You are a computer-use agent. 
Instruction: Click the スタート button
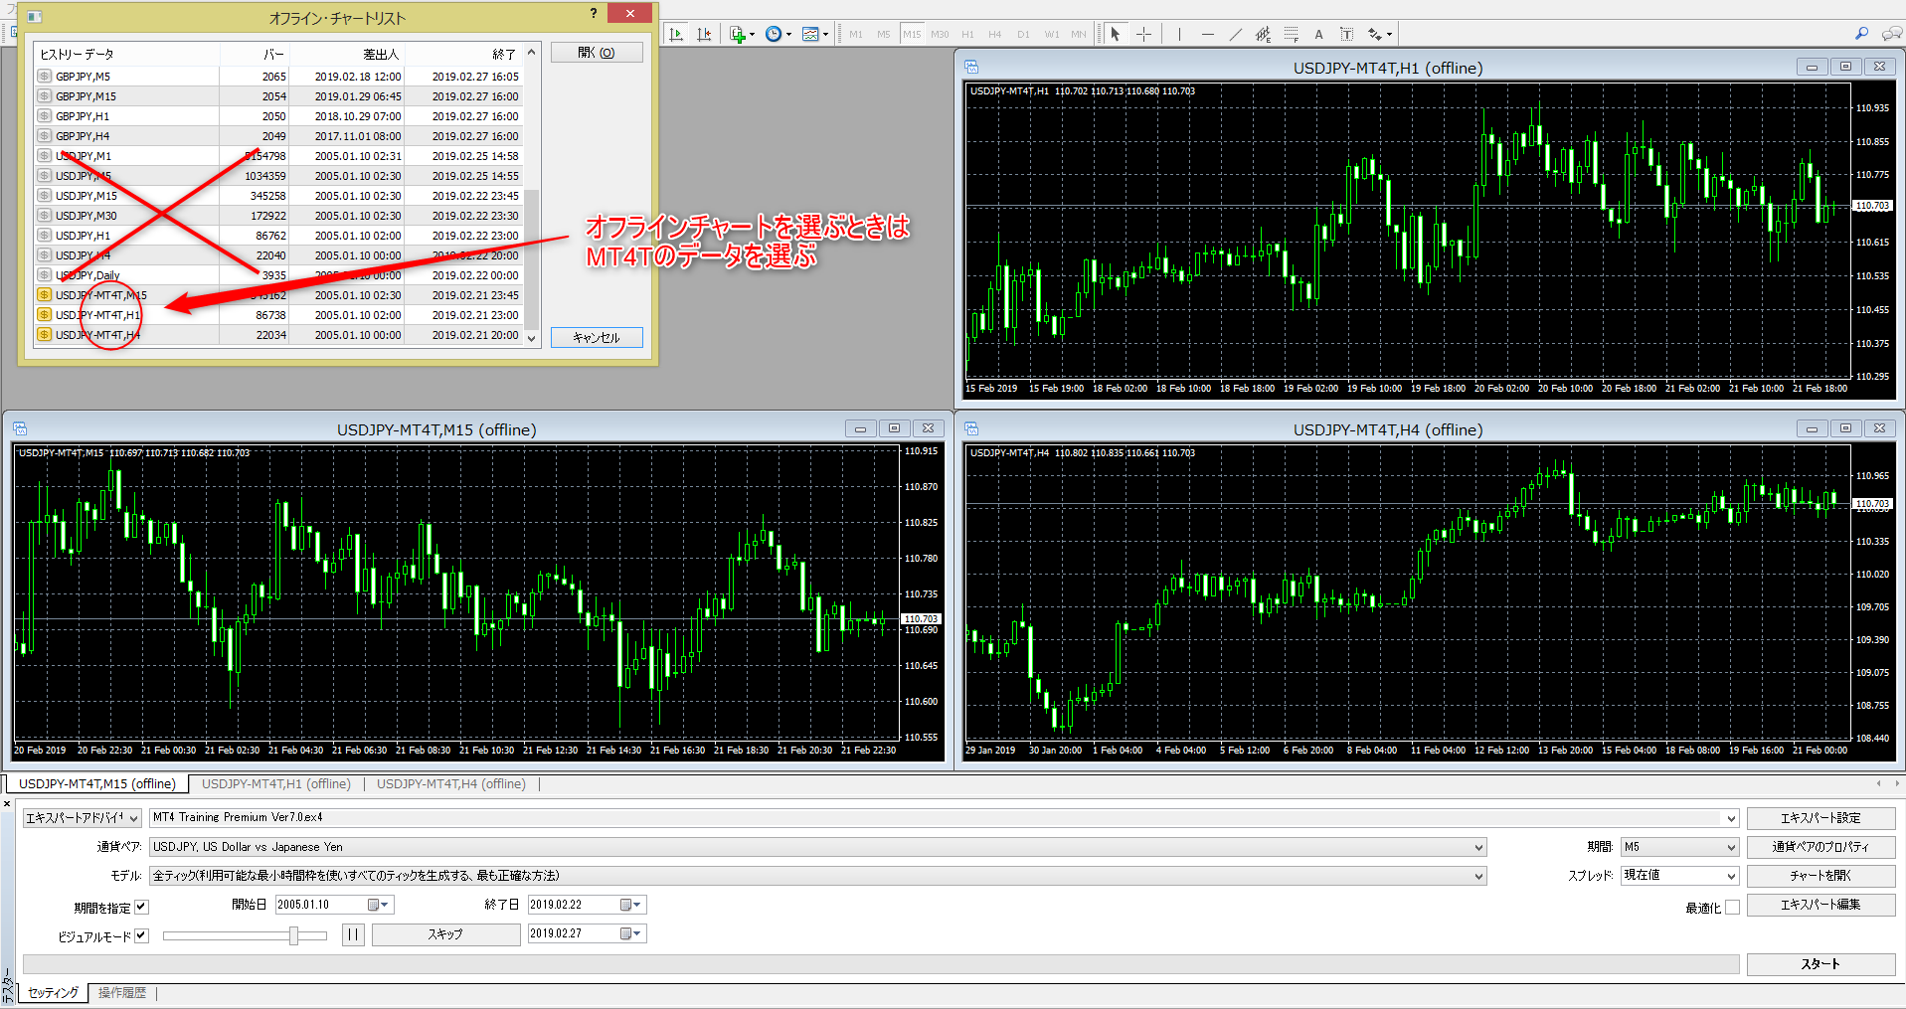pos(1820,964)
